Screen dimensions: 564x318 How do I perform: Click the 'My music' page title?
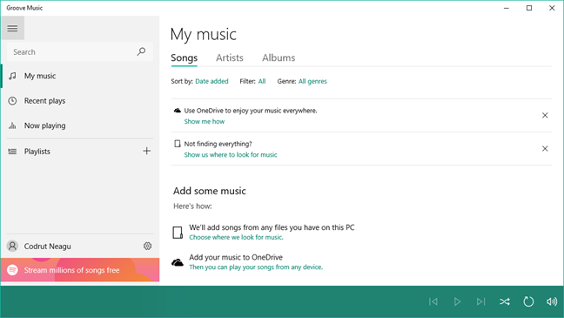(203, 35)
